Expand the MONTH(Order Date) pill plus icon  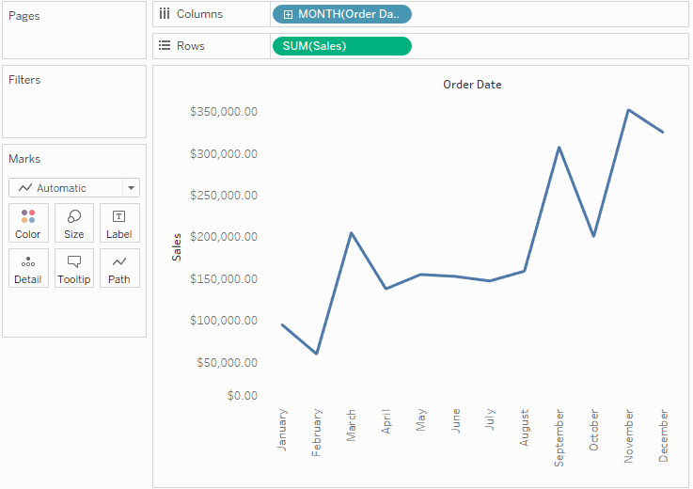coord(288,15)
